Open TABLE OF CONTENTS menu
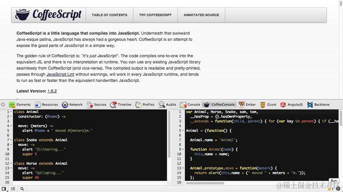The image size is (343, 192). pos(109,15)
